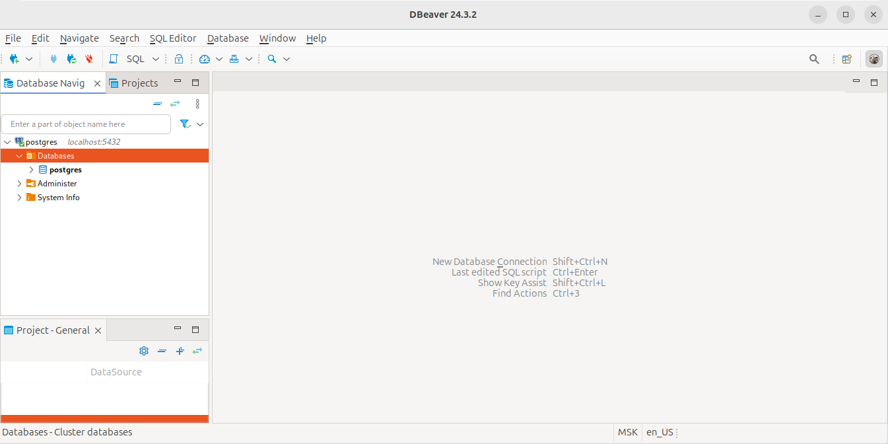
Task: Click the red Disconnect plug icon
Action: (89, 59)
